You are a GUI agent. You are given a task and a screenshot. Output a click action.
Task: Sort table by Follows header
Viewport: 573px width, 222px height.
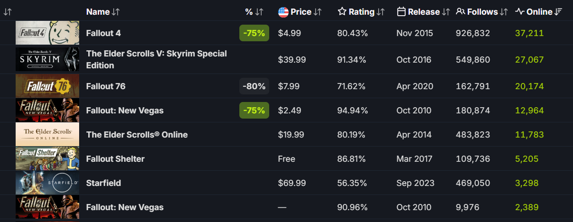click(482, 12)
